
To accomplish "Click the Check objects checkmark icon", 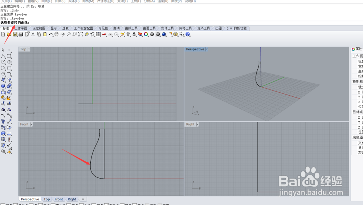I will [9, 145].
